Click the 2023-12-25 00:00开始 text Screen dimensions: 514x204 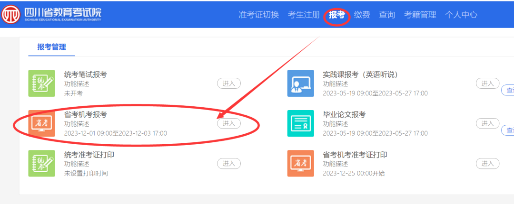pos(354,174)
